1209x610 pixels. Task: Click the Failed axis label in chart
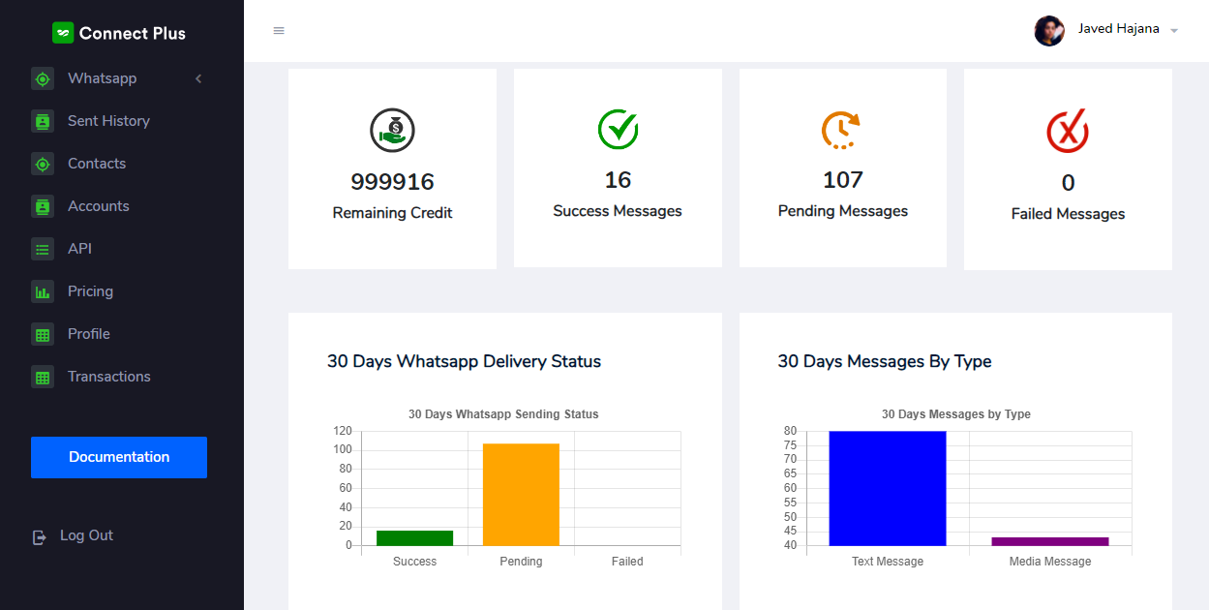[627, 562]
